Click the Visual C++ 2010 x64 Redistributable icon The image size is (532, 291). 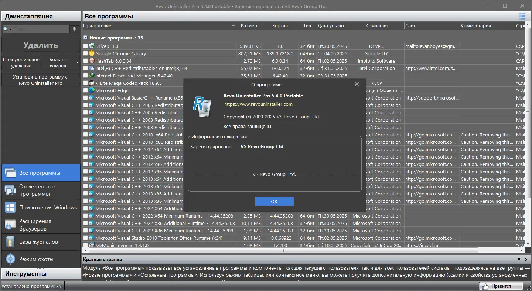pyautogui.click(x=91, y=135)
